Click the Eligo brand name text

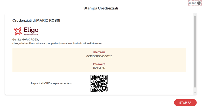[31, 30]
